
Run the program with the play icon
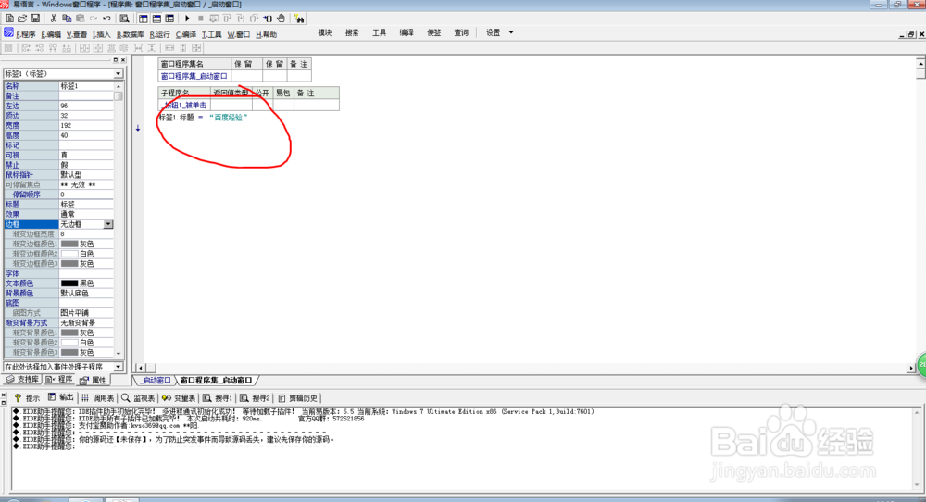coord(187,19)
